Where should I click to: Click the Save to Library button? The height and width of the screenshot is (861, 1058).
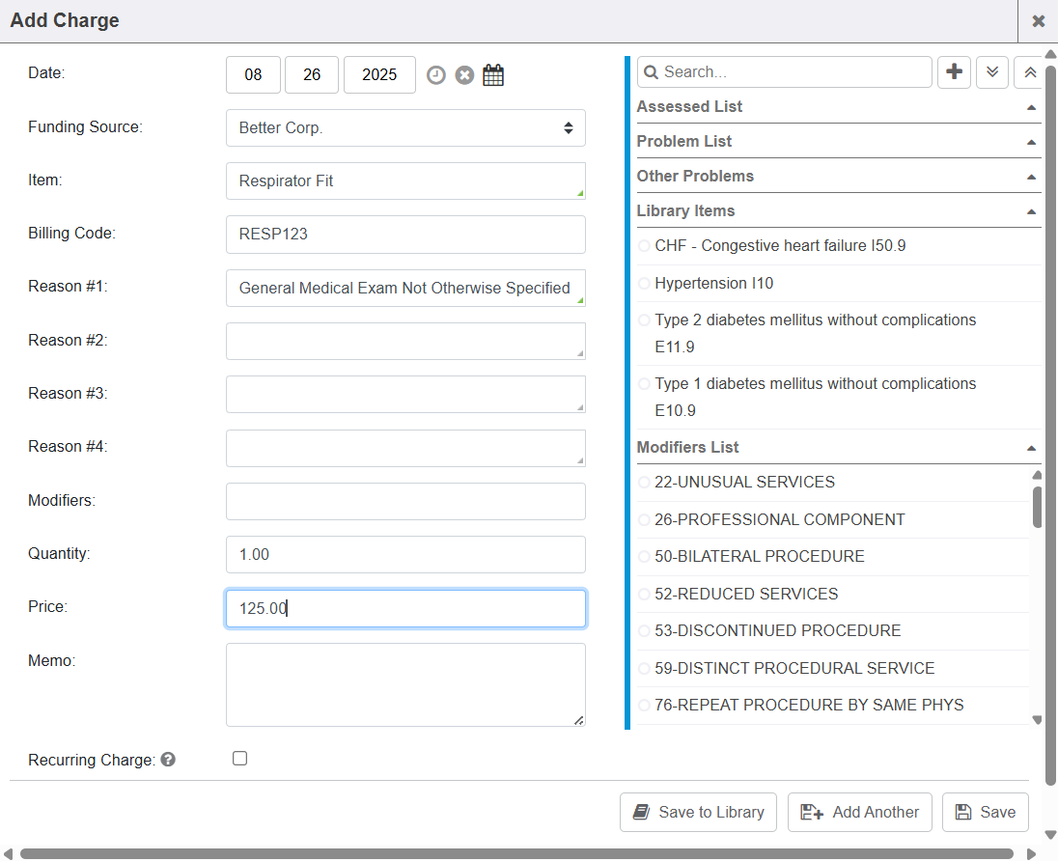(x=699, y=812)
